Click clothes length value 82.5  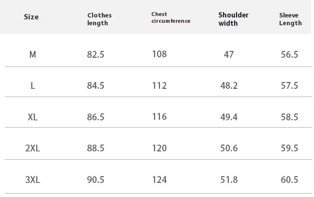[x=95, y=54]
